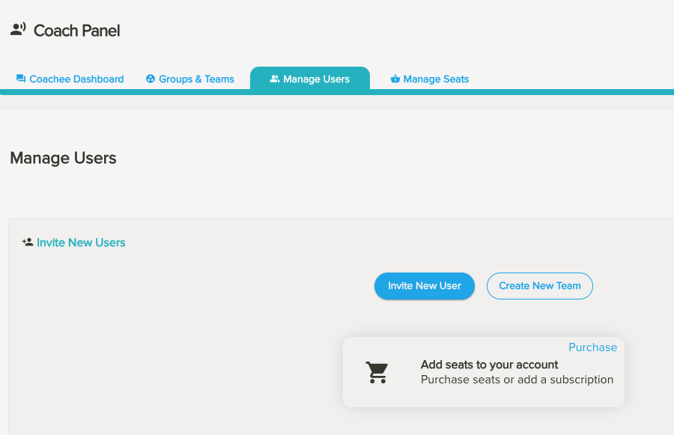Click 'Purchase seats or add a subscription' text

517,380
